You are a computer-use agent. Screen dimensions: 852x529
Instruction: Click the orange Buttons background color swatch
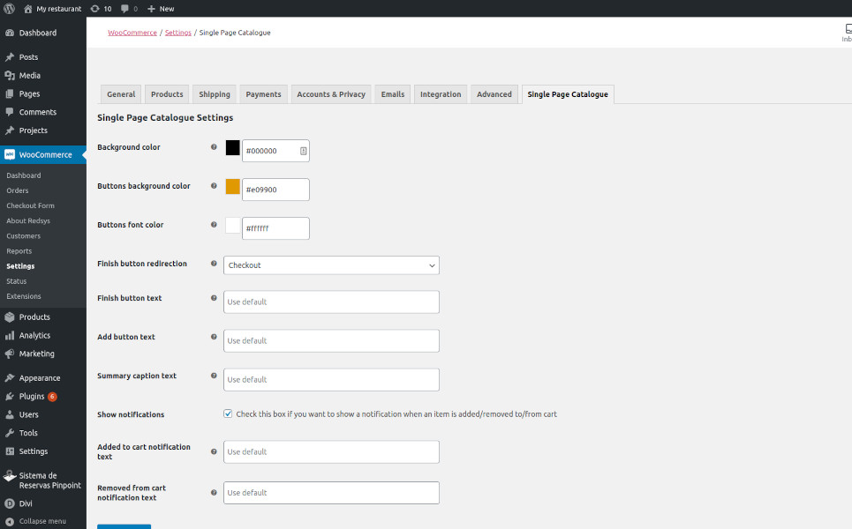click(x=233, y=187)
